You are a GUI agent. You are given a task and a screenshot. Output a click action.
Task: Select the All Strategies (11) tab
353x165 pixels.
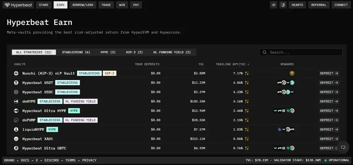tap(34, 52)
